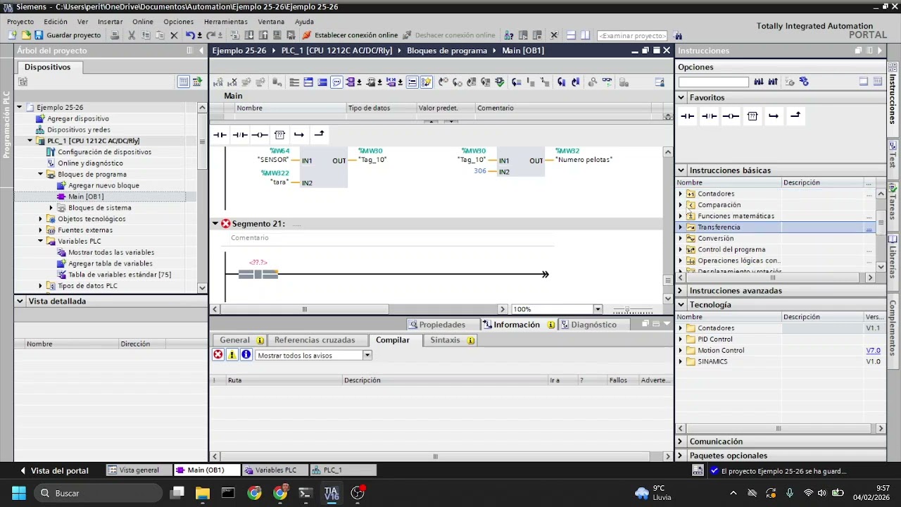Select Transferencia instruction folder

tap(719, 227)
